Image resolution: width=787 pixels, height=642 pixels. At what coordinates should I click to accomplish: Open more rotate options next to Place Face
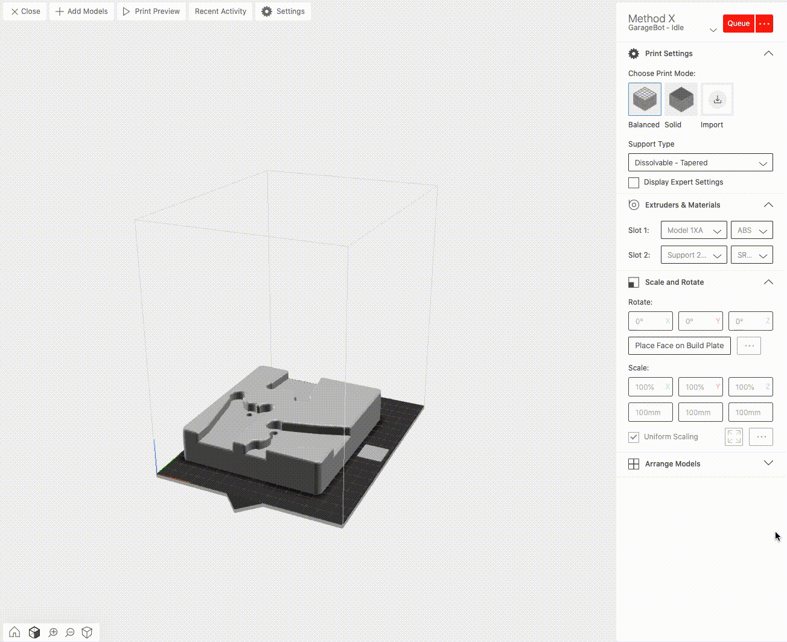click(749, 346)
